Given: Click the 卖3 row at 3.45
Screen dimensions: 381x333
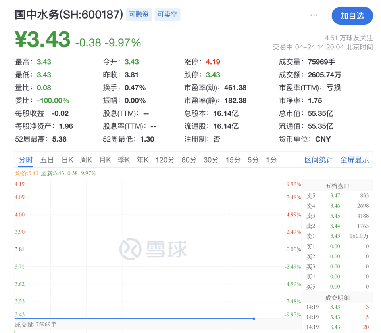Looking at the screenshot, I should coord(337,216).
